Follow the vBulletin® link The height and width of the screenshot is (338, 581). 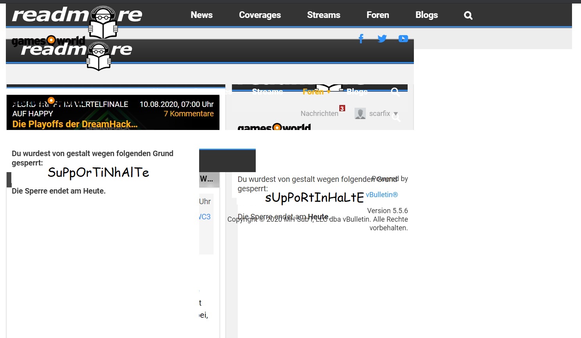point(381,195)
